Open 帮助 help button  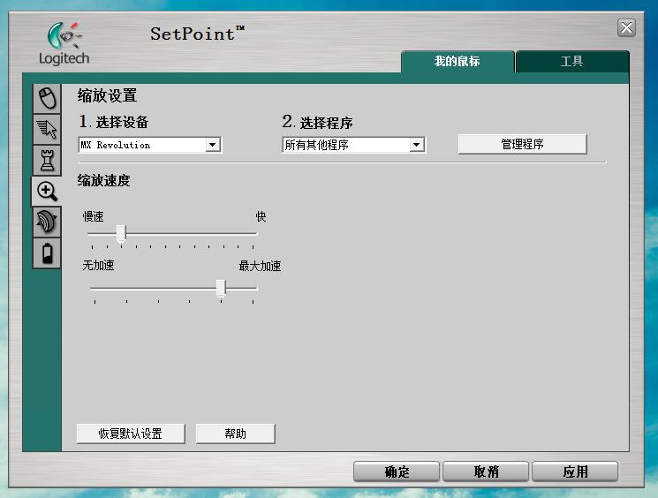pyautogui.click(x=236, y=434)
